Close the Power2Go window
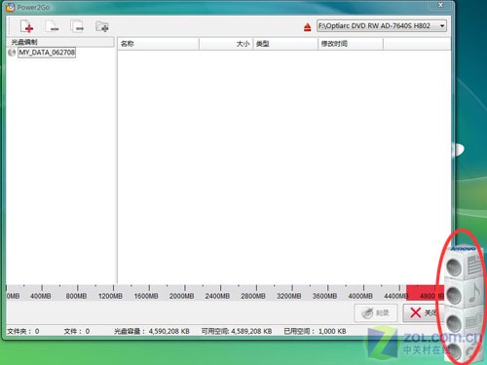This screenshot has width=487, height=365. (x=440, y=5)
